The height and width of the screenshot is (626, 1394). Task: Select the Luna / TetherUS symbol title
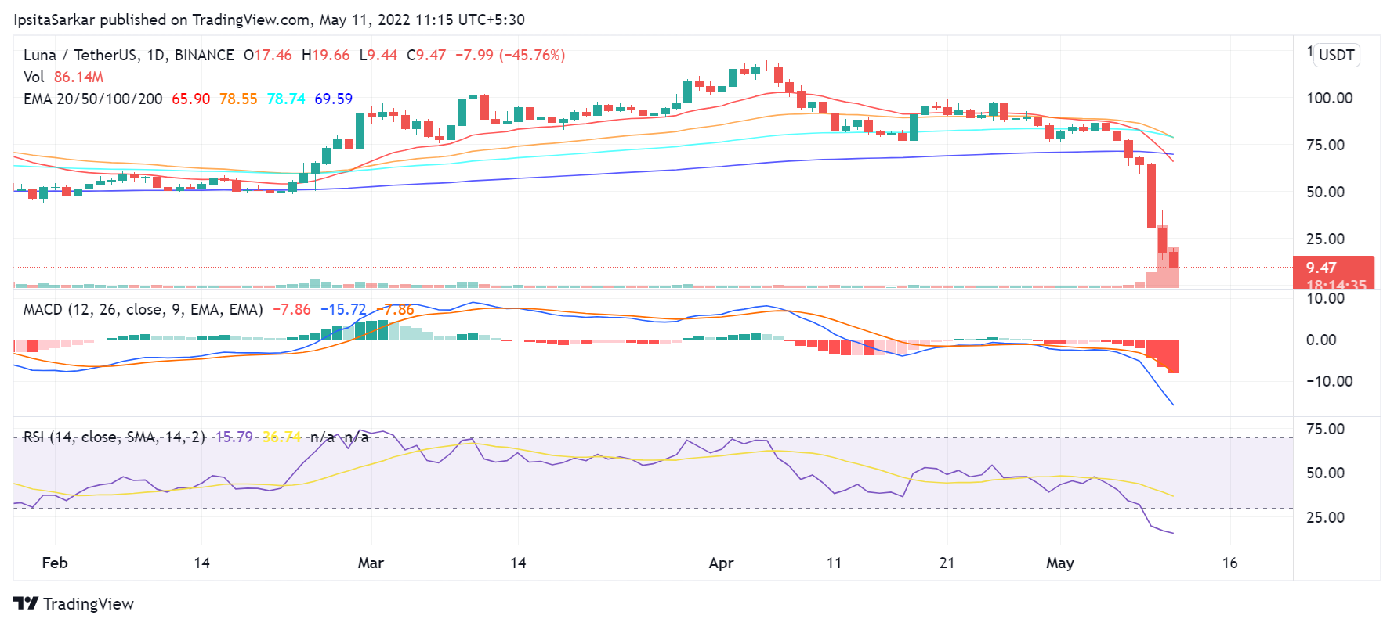pos(81,55)
